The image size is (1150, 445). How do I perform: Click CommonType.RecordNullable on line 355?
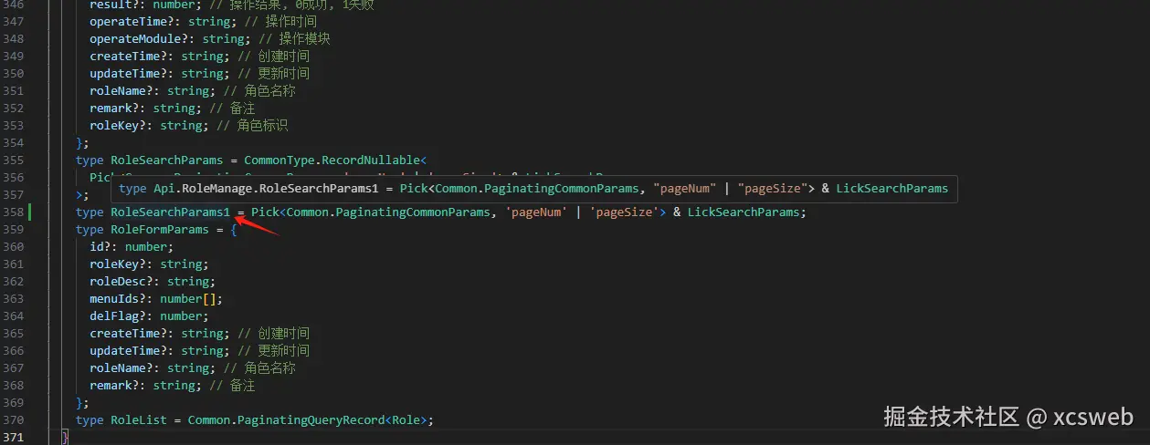click(332, 160)
